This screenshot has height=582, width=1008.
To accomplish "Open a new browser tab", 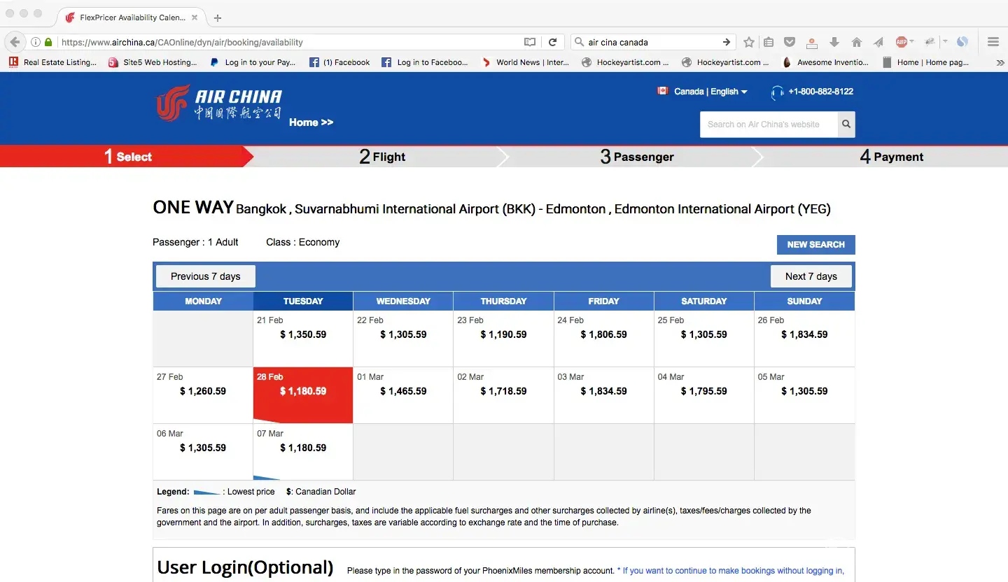I will tap(218, 17).
